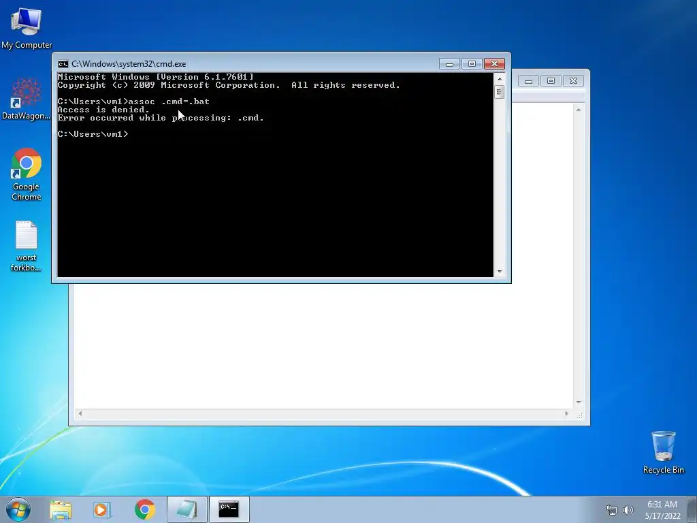Screen dimensions: 697x523
Task: Click cmd scrollbar down arrow
Action: tap(500, 271)
